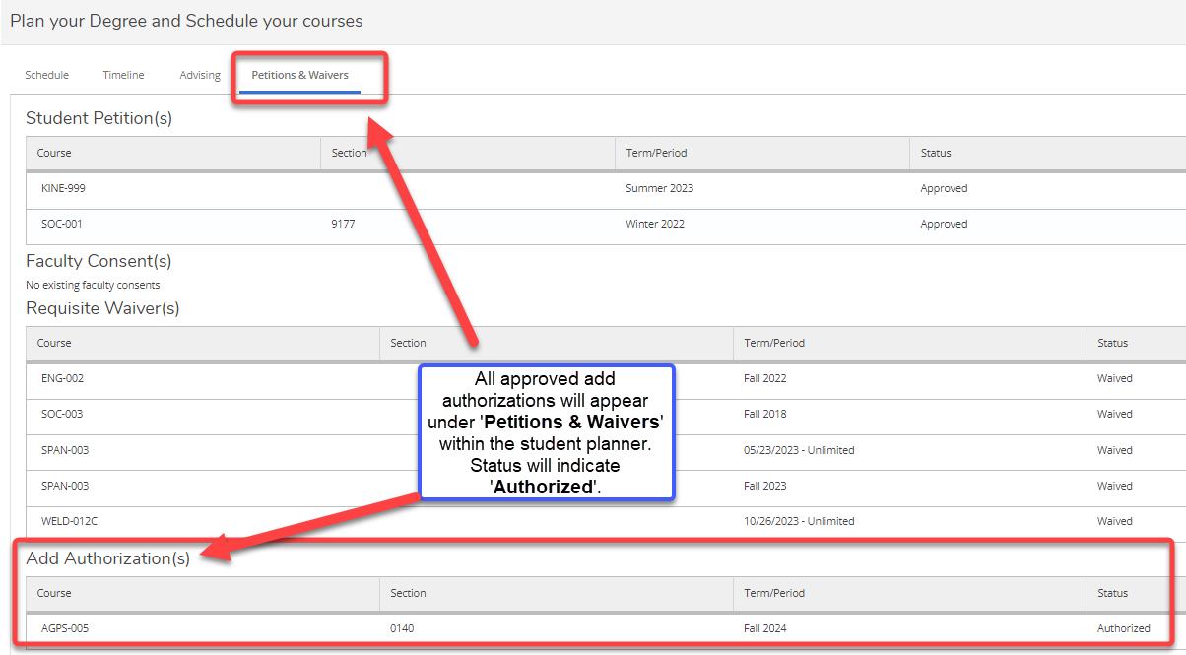Viewport: 1186px width, 655px height.
Task: Click Waived status in the SOC-003 row
Action: (1115, 414)
